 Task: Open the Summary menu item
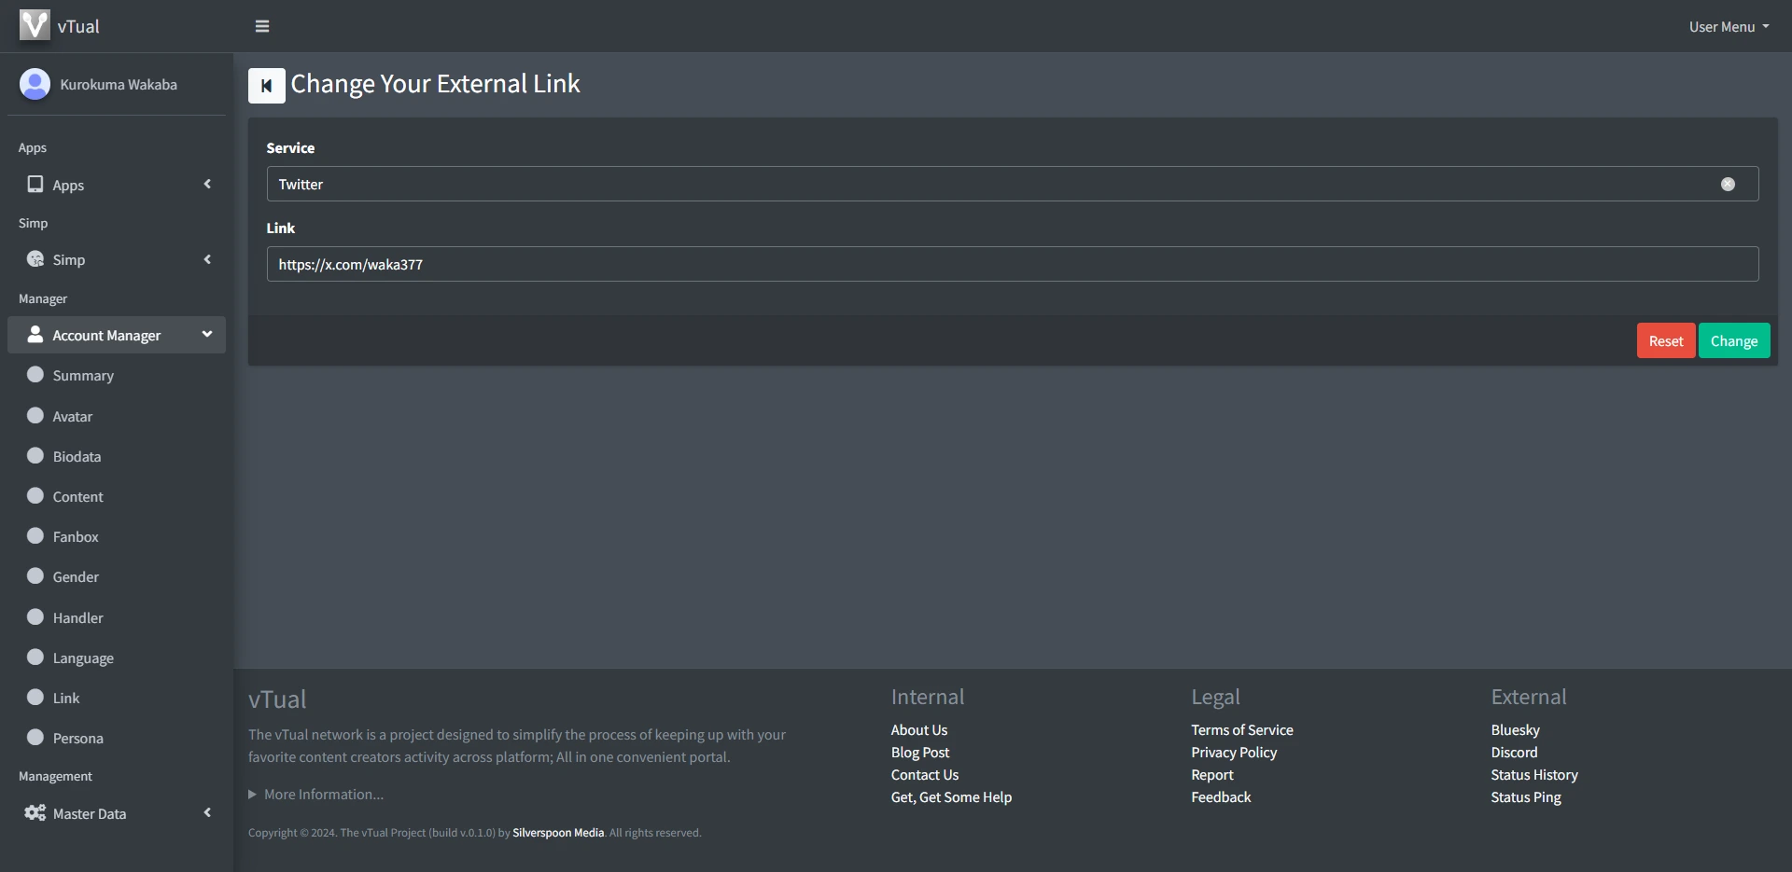[83, 376]
